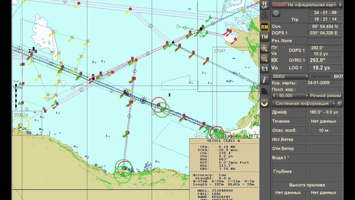Click the clock icon beside the date

[x=276, y=13]
